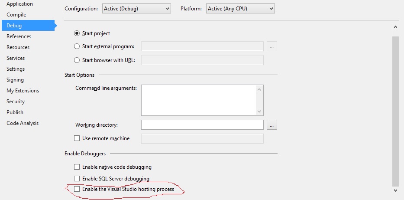Open the working directory browse button
Image resolution: width=404 pixels, height=200 pixels.
coord(272,125)
